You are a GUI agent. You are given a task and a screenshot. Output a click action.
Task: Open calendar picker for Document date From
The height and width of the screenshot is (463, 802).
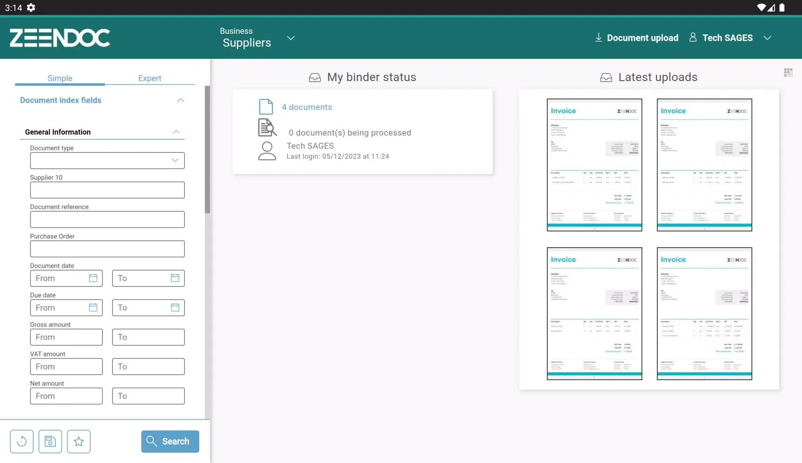93,278
